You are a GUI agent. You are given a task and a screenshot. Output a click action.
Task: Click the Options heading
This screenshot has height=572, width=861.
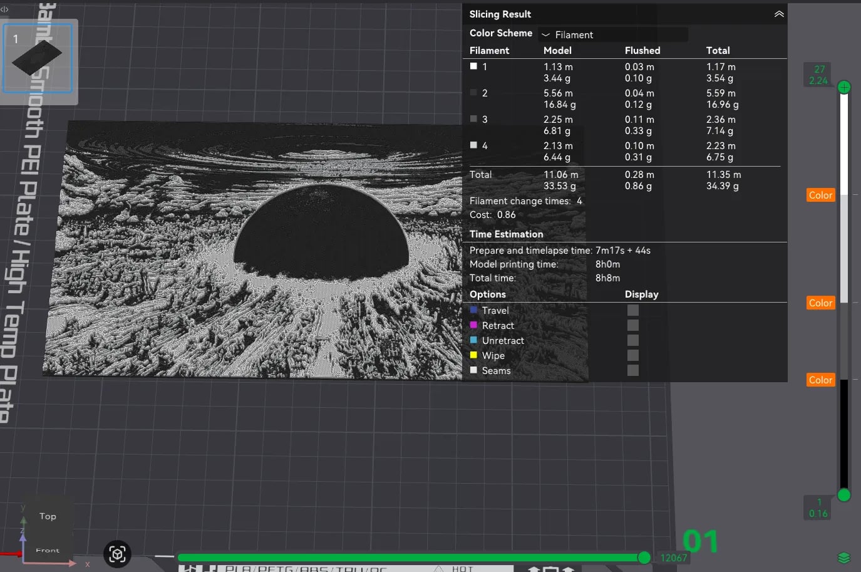(488, 294)
